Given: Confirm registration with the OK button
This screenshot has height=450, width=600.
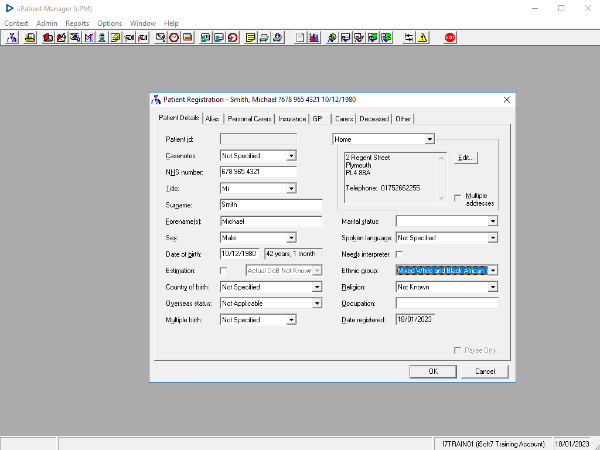Looking at the screenshot, I should pyautogui.click(x=433, y=371).
